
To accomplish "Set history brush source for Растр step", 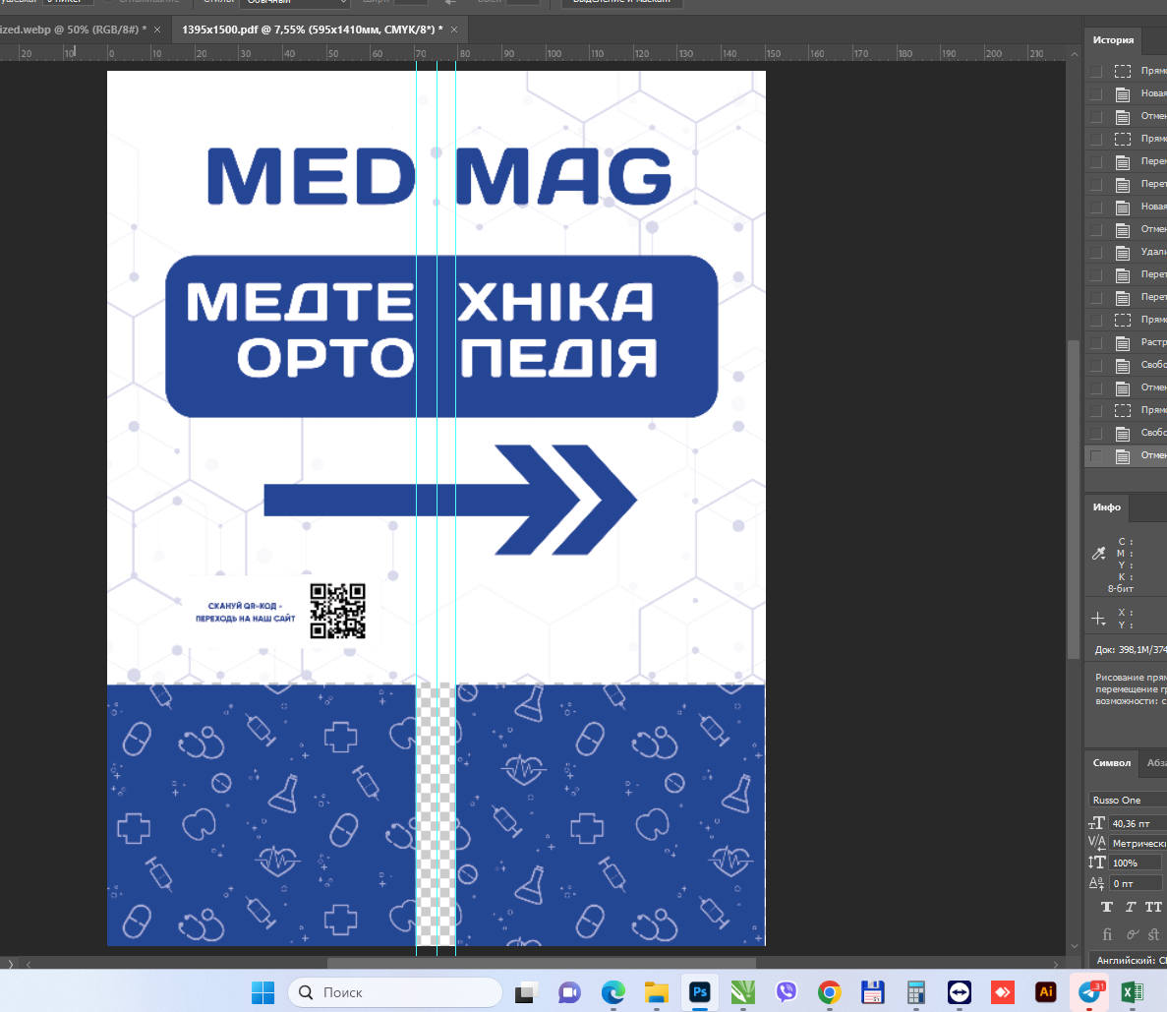I will coord(1095,342).
